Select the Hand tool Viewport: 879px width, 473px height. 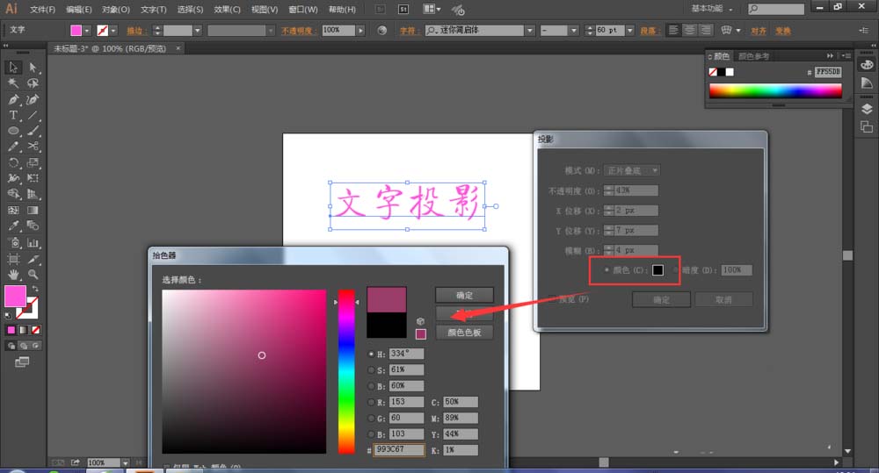point(13,275)
